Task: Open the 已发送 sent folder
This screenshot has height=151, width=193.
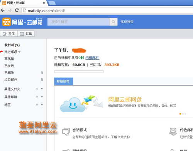Action: pos(9,66)
